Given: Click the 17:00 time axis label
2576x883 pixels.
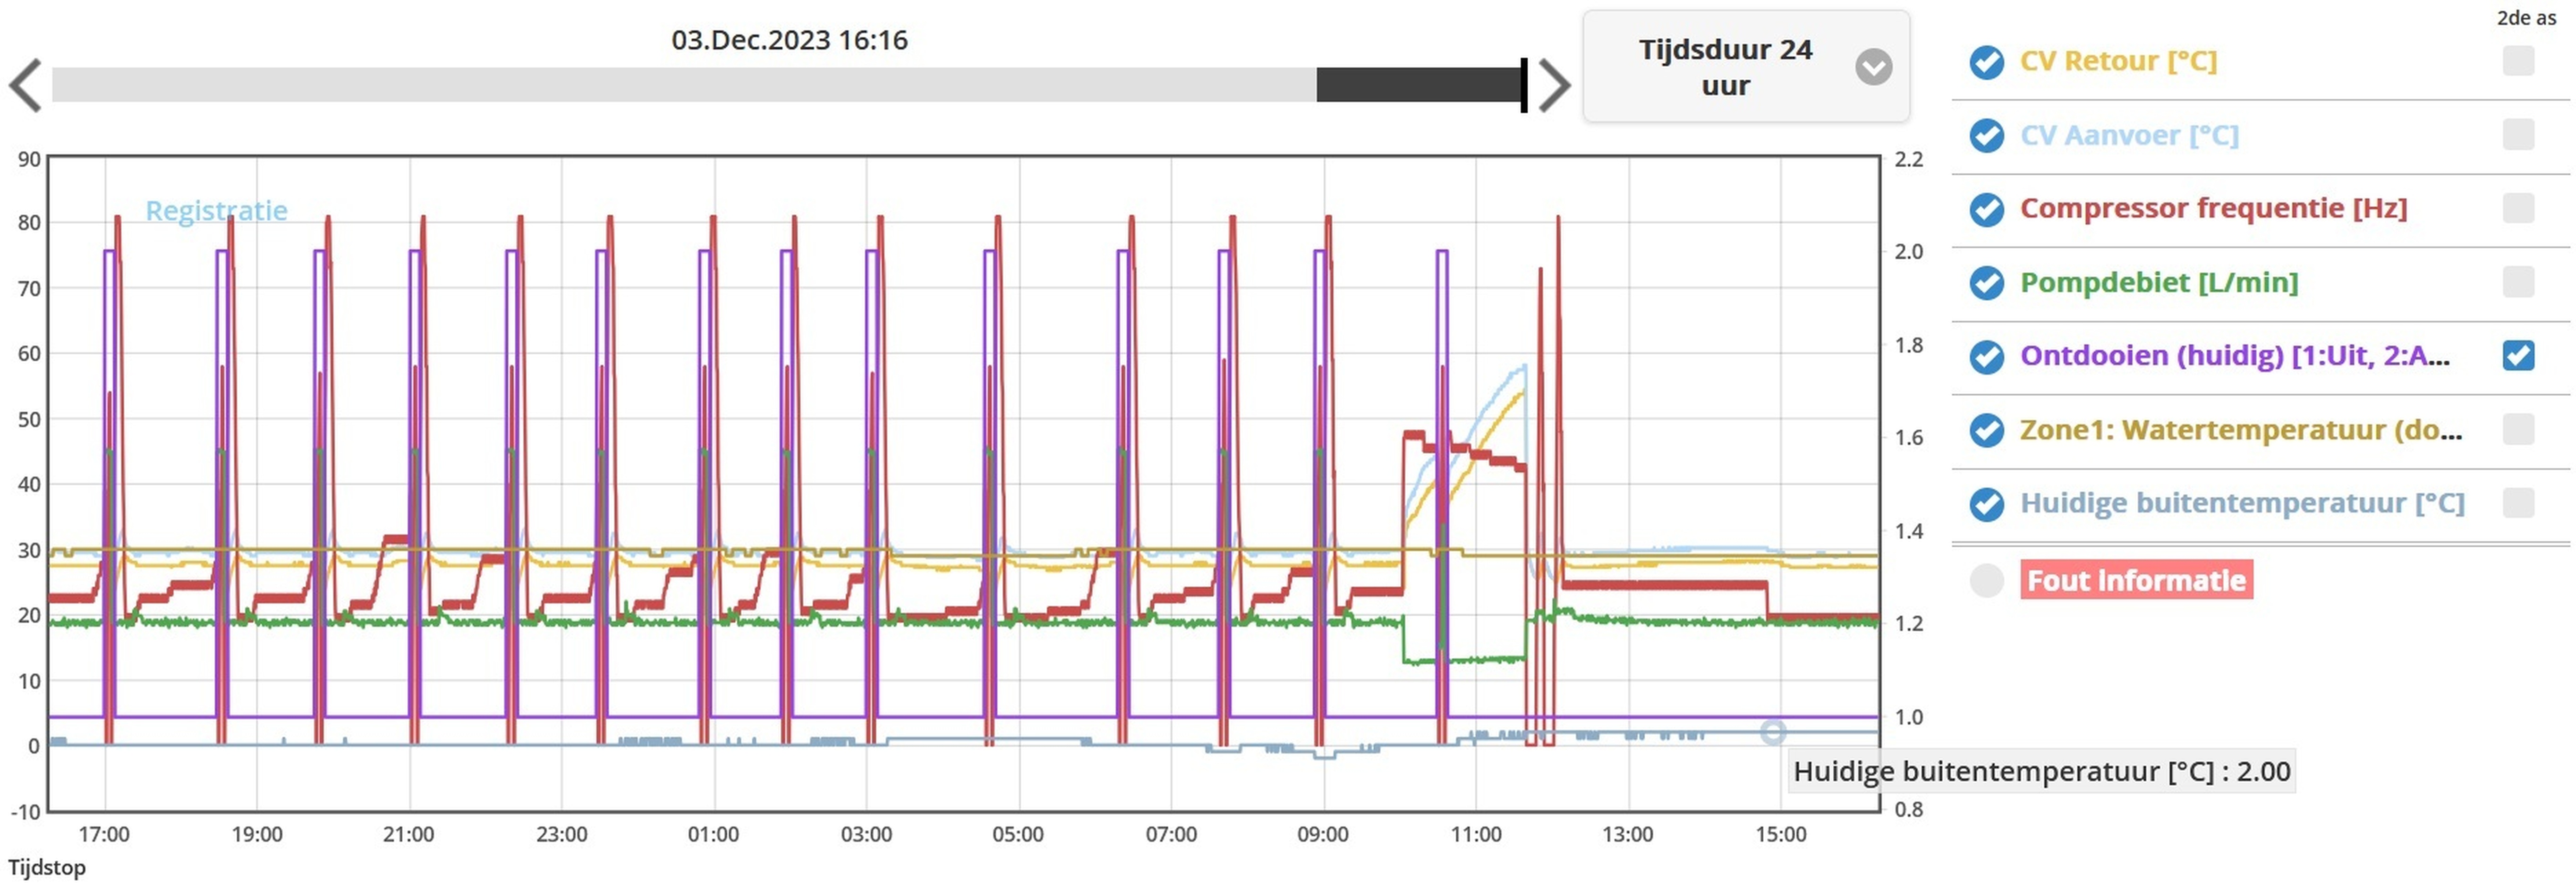Looking at the screenshot, I should coord(104,834).
